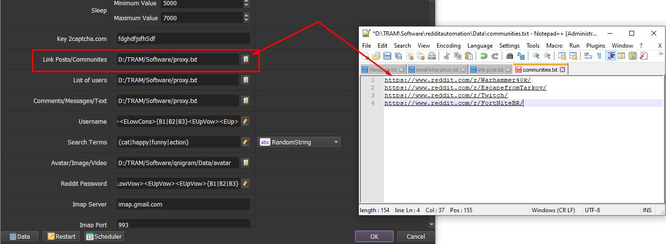Click the EscapefromTarkov URL line

(465, 88)
